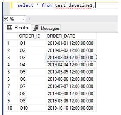
Task: Select row header 6
Action: coord(11,79)
